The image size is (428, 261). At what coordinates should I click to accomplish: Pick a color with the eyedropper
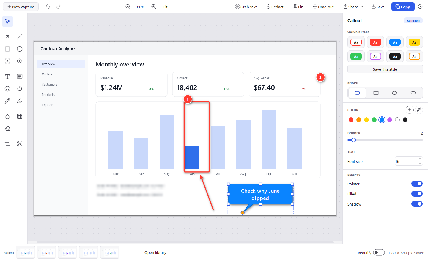coord(419,110)
